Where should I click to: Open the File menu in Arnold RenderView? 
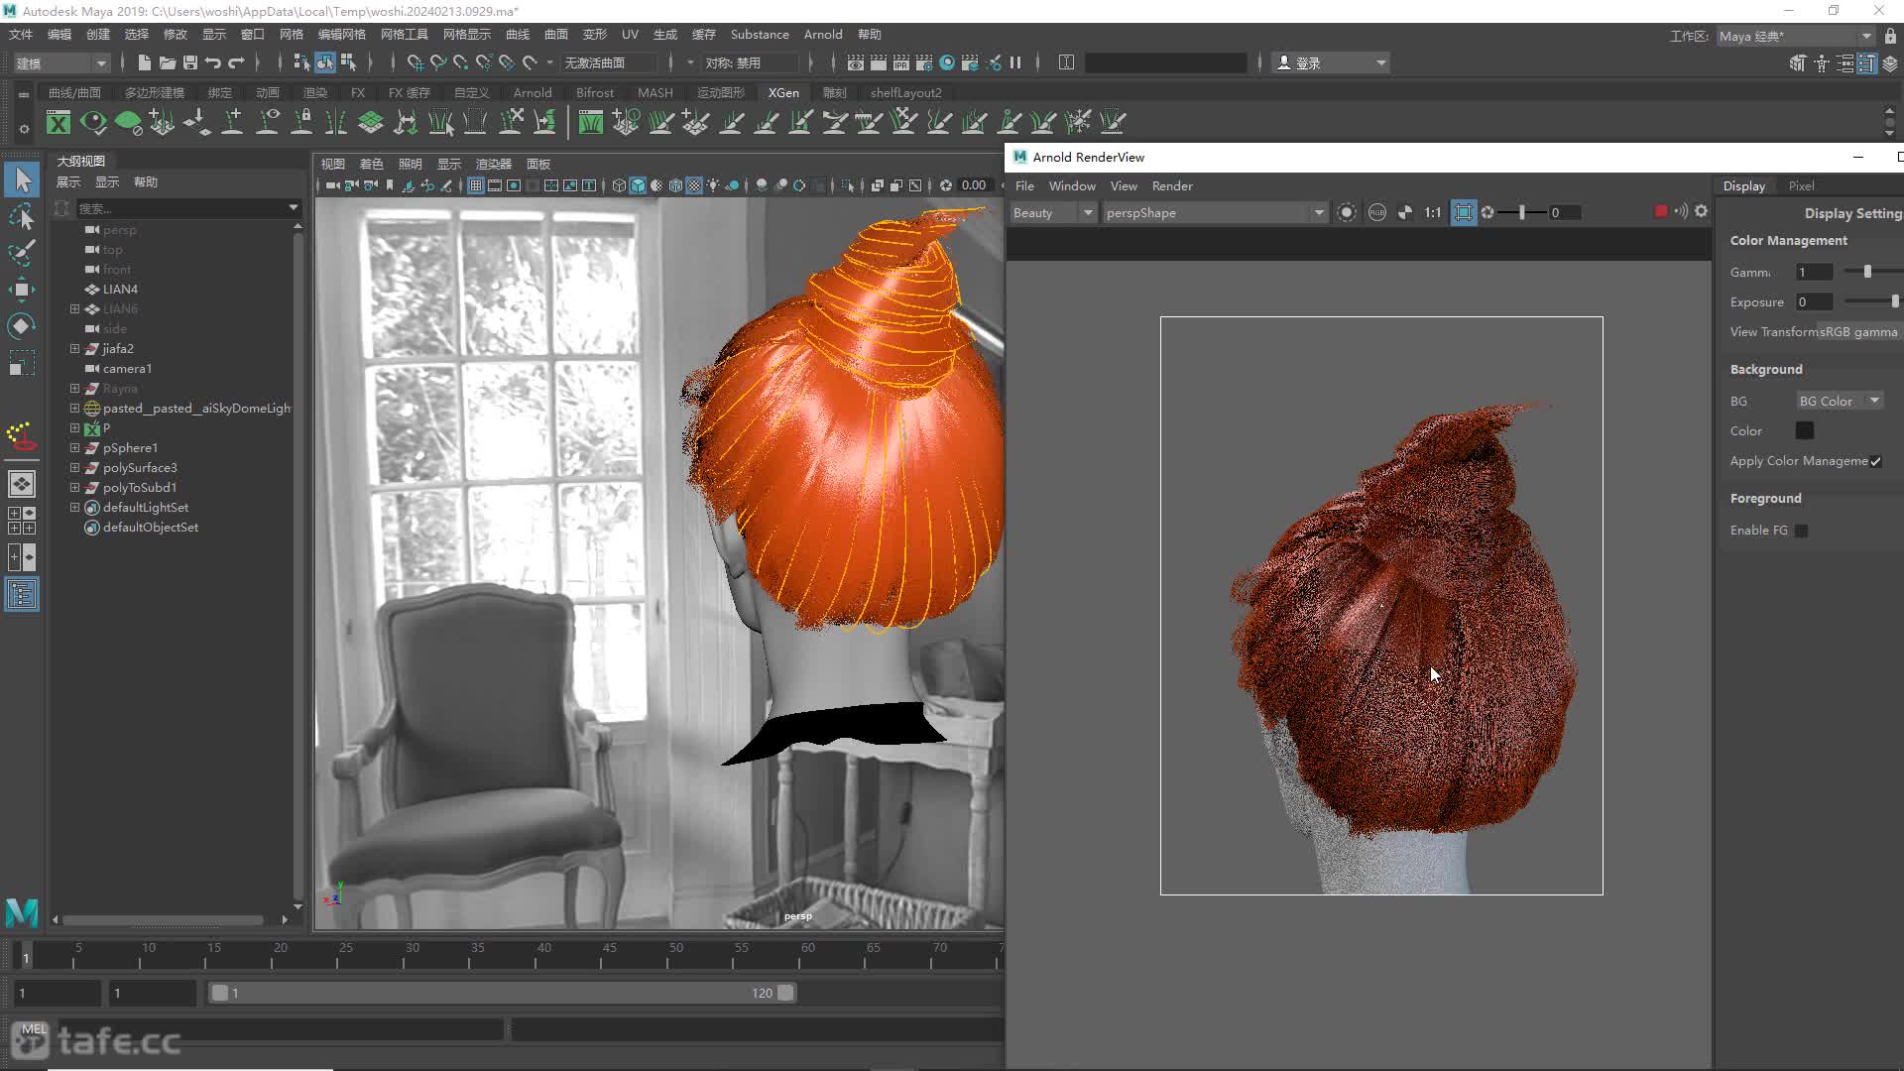click(1024, 185)
